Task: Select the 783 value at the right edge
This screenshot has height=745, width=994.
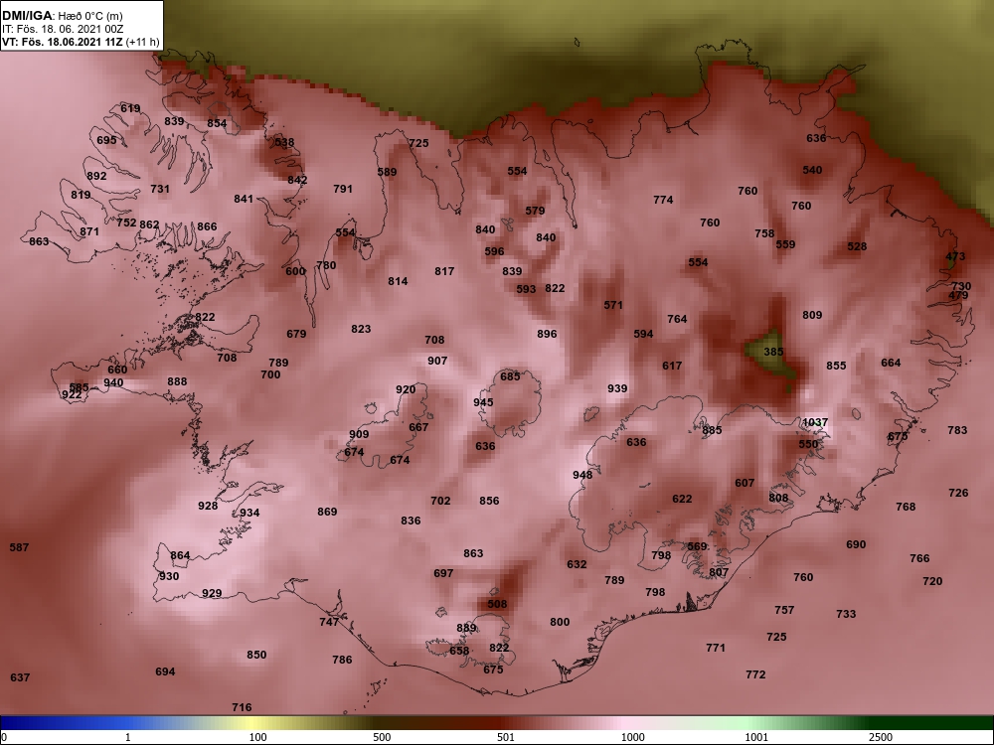Action: (x=957, y=430)
